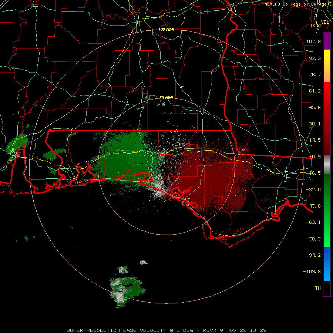Click the 92.3 velocity legend value
333x333 pixels.
pyautogui.click(x=315, y=58)
